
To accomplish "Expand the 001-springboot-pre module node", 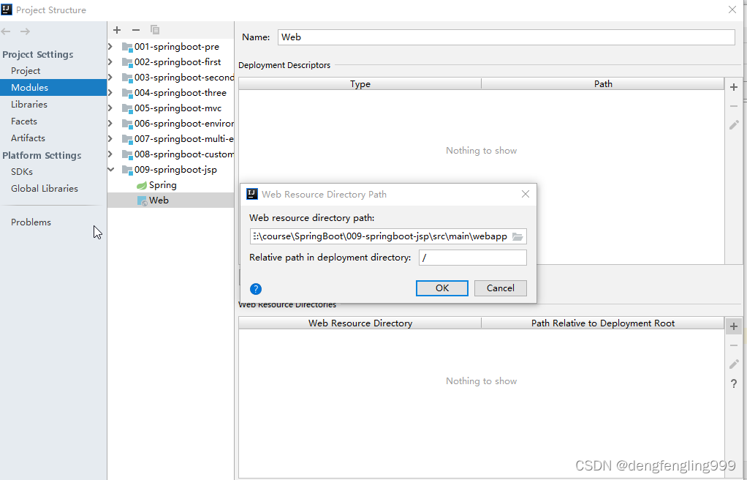I will [x=109, y=46].
